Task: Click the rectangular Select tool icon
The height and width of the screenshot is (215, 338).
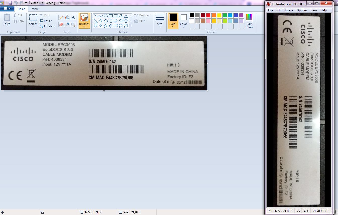Action: 33,18
